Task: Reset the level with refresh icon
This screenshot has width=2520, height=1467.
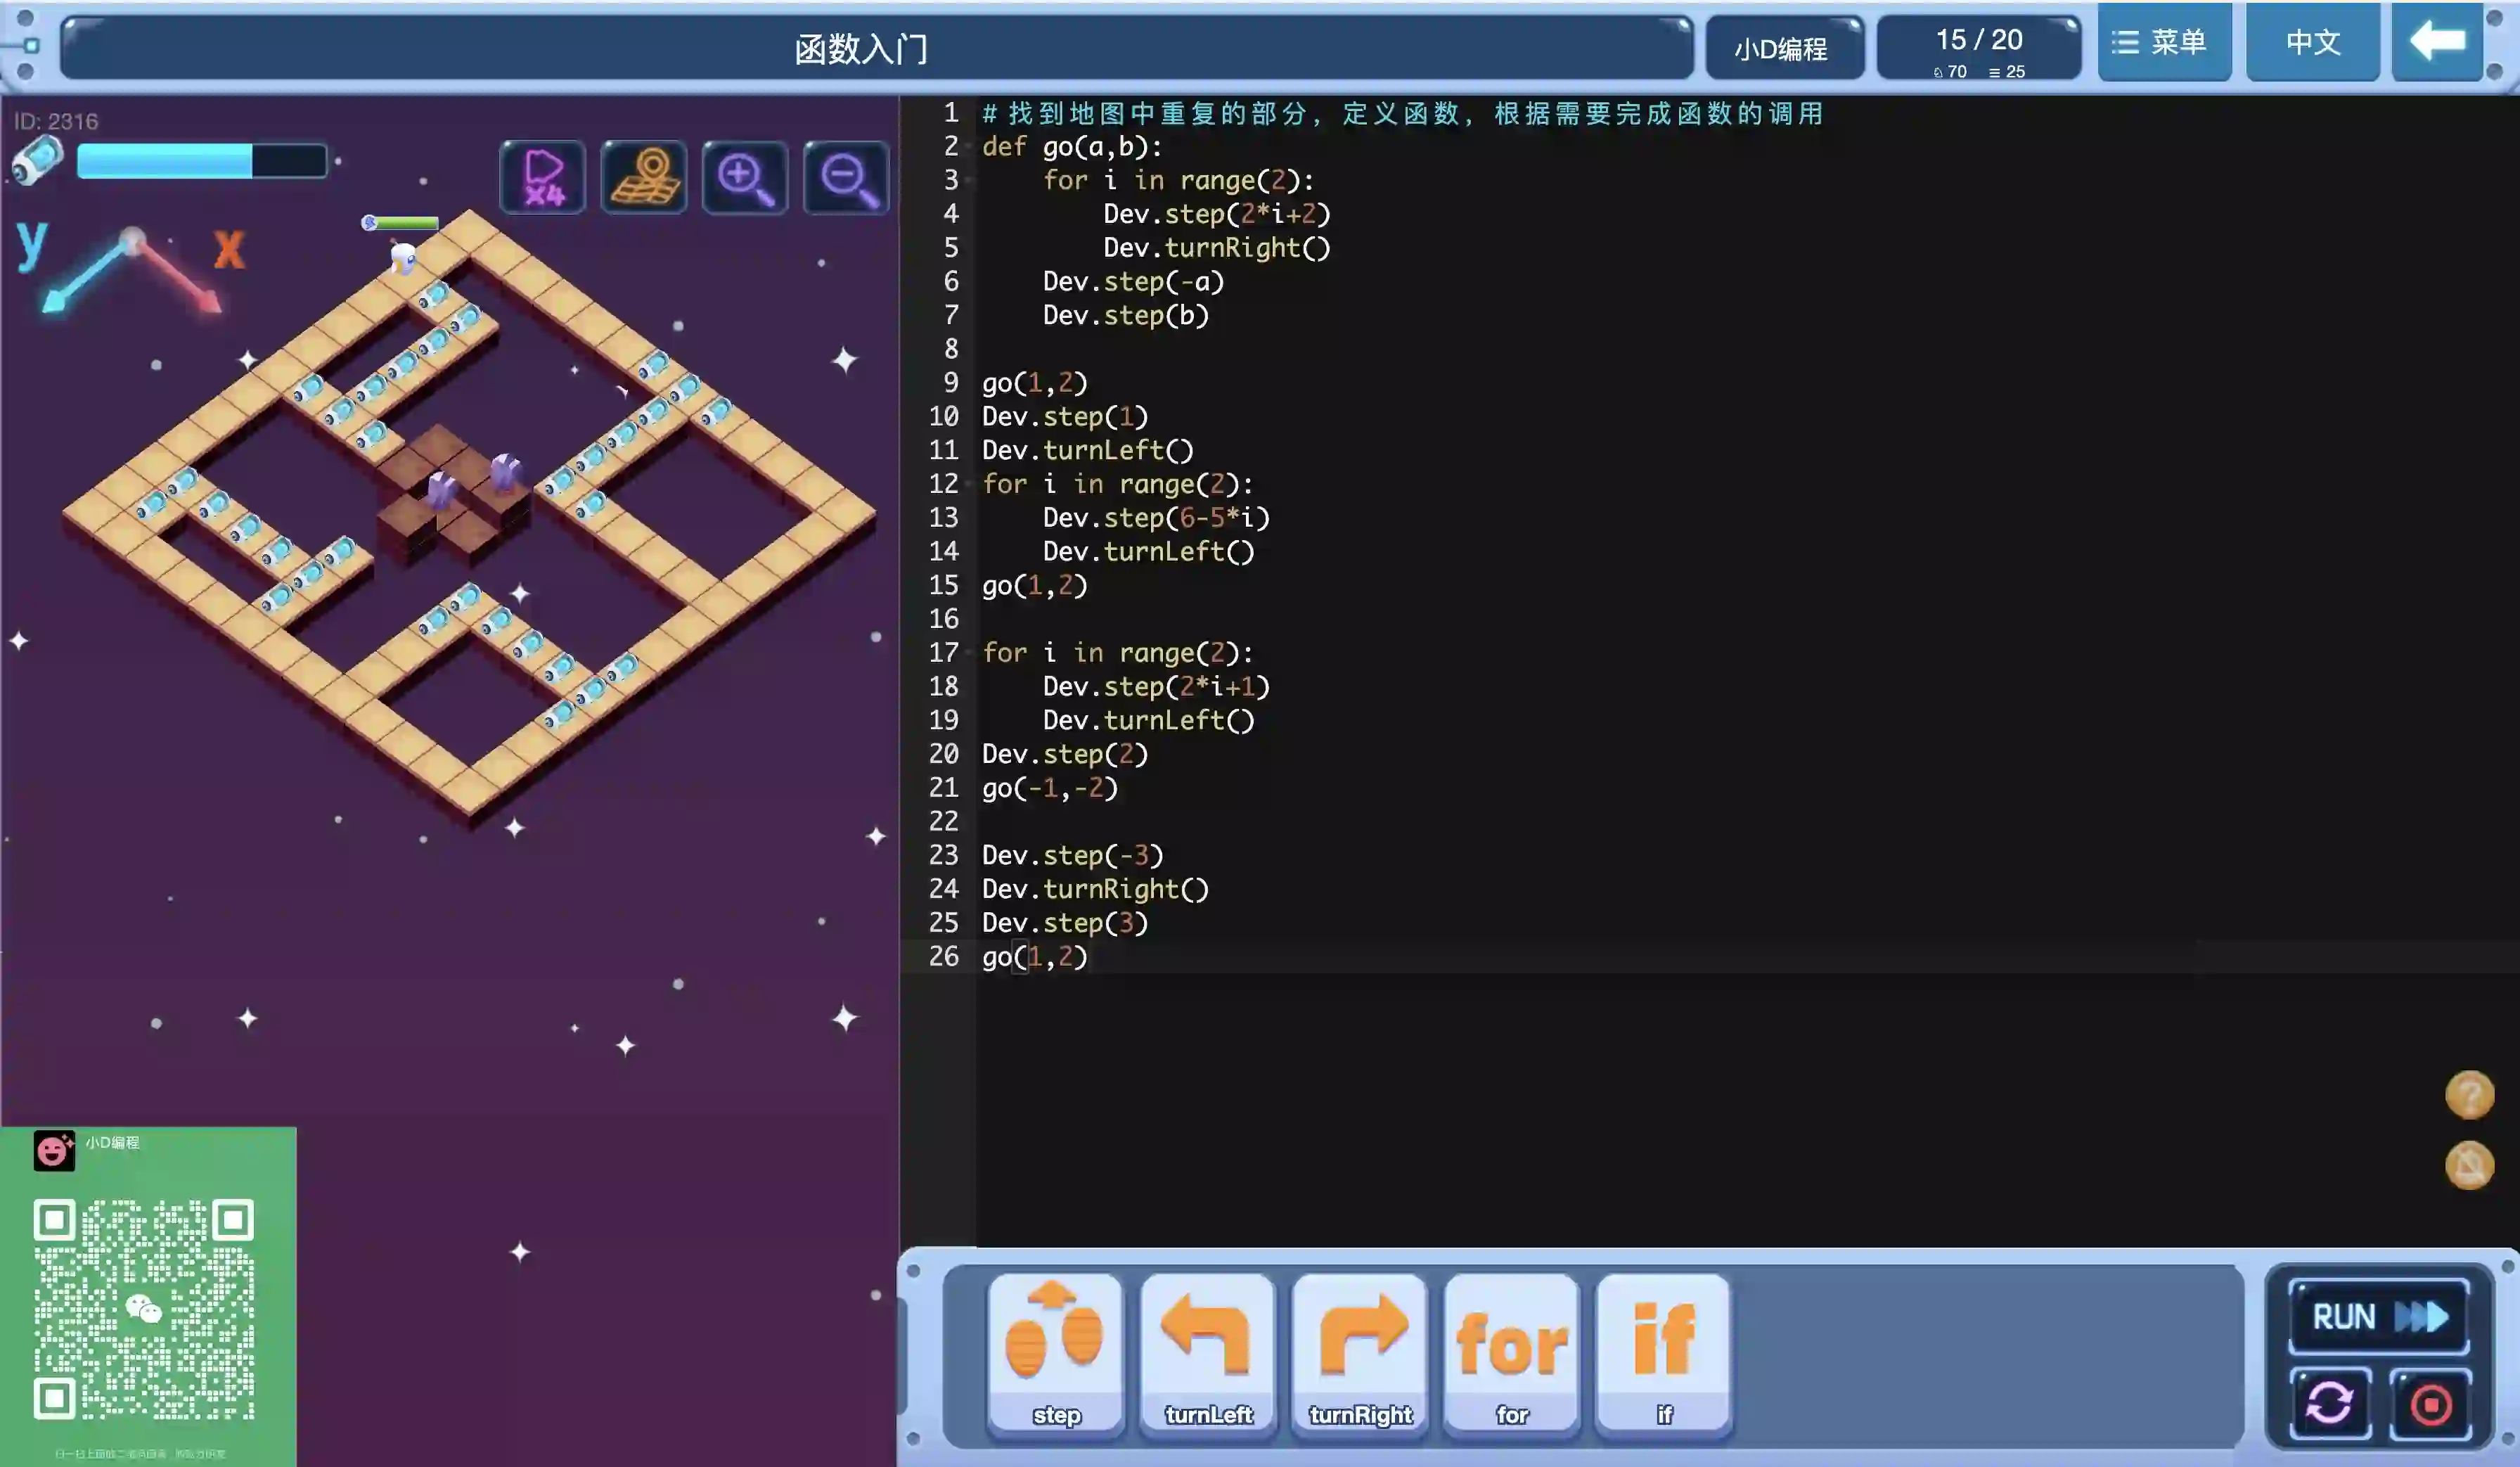Action: [x=2329, y=1403]
